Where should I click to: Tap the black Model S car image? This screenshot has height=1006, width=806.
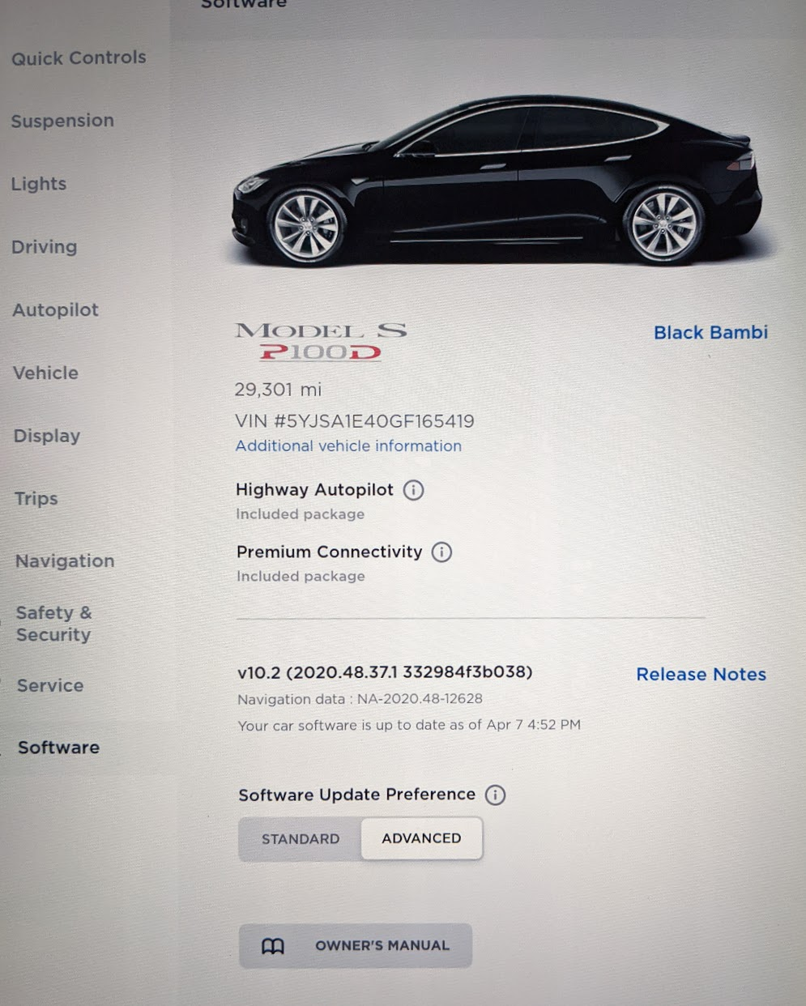pyautogui.click(x=497, y=181)
